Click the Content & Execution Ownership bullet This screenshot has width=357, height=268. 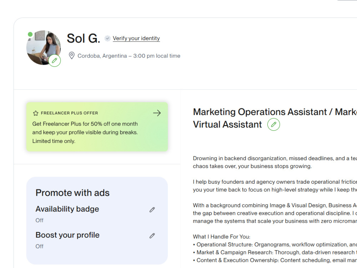click(275, 260)
